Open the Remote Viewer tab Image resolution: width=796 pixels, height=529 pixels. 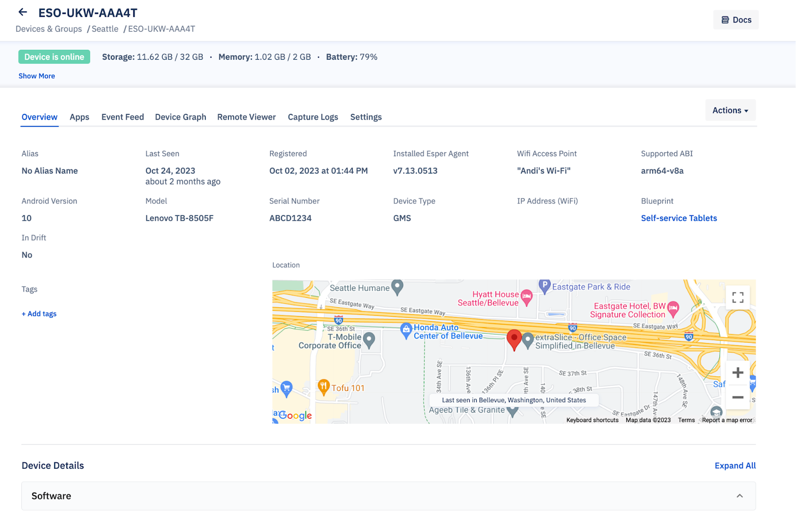tap(246, 117)
